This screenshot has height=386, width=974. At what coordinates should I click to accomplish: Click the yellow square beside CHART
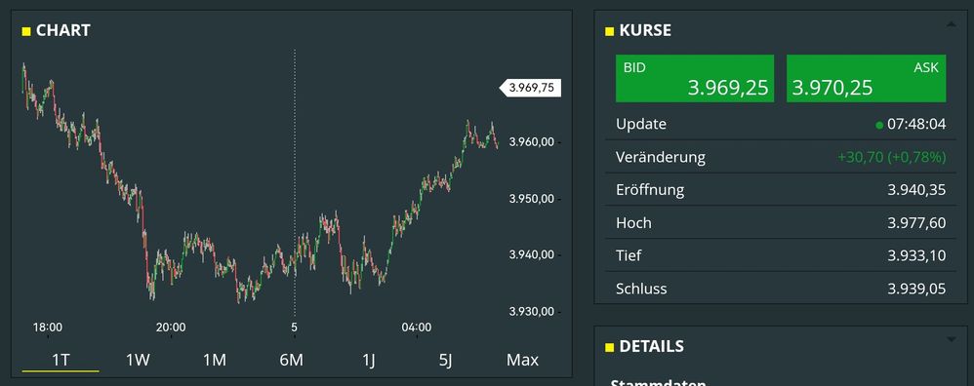pos(26,31)
